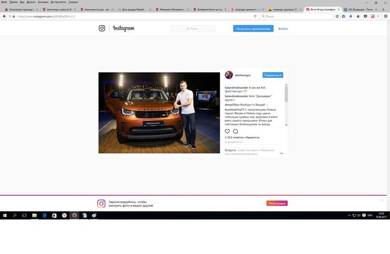Open Task View on the taskbar
This screenshot has height=254, width=390.
point(24,216)
